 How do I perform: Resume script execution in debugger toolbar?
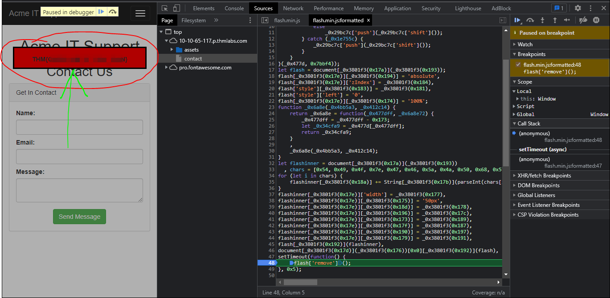pos(517,20)
